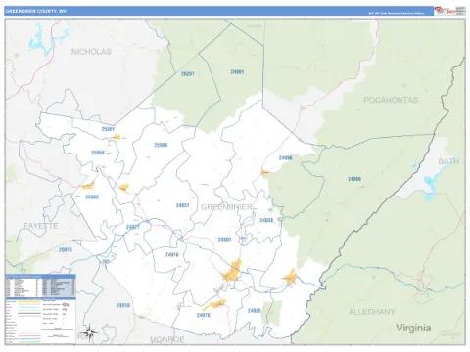470x352 pixels.
Task: Click ZIP code label 25976
Action: 66,250
